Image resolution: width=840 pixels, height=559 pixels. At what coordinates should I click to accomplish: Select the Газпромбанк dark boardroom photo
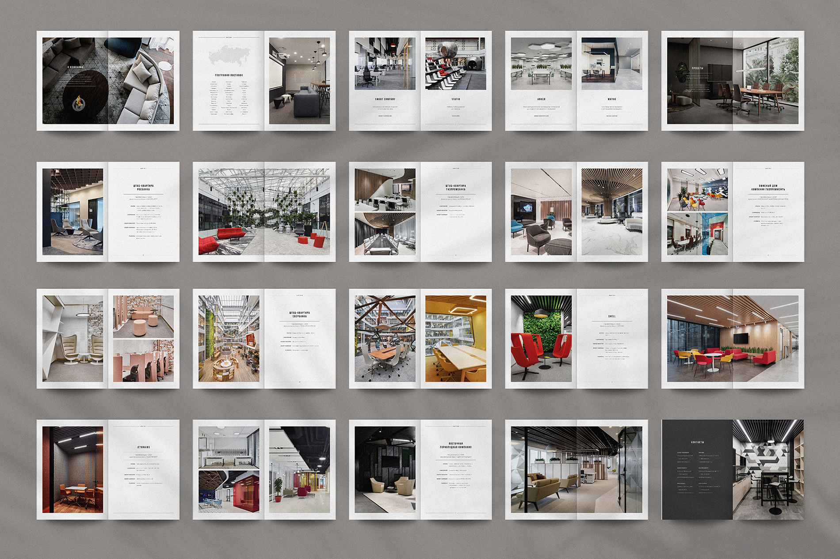point(385,234)
